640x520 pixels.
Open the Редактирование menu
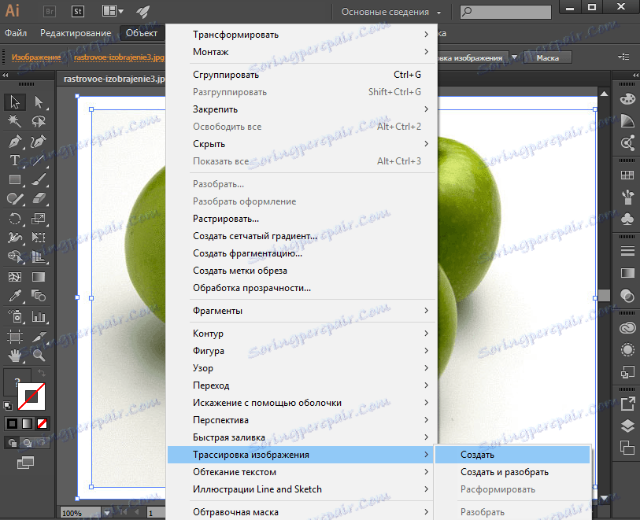[x=76, y=33]
